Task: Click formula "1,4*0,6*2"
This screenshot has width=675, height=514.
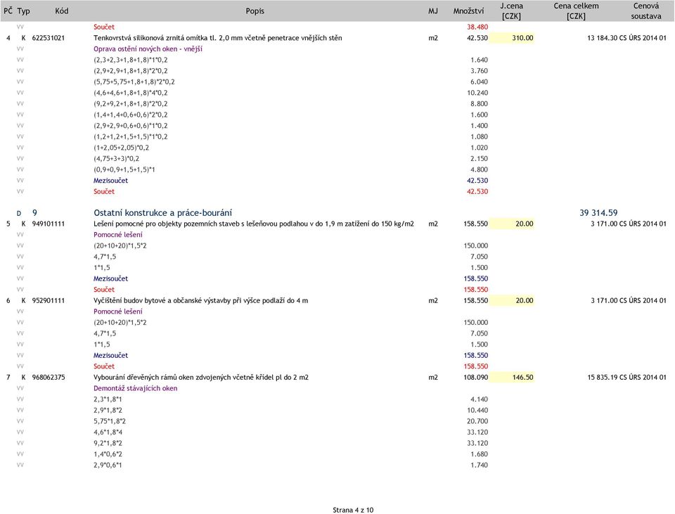Action: pyautogui.click(x=108, y=454)
